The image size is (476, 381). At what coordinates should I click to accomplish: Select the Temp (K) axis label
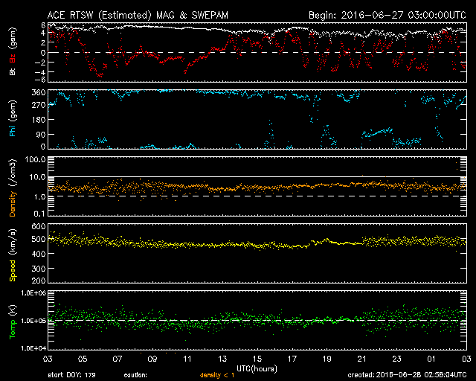tap(13, 321)
